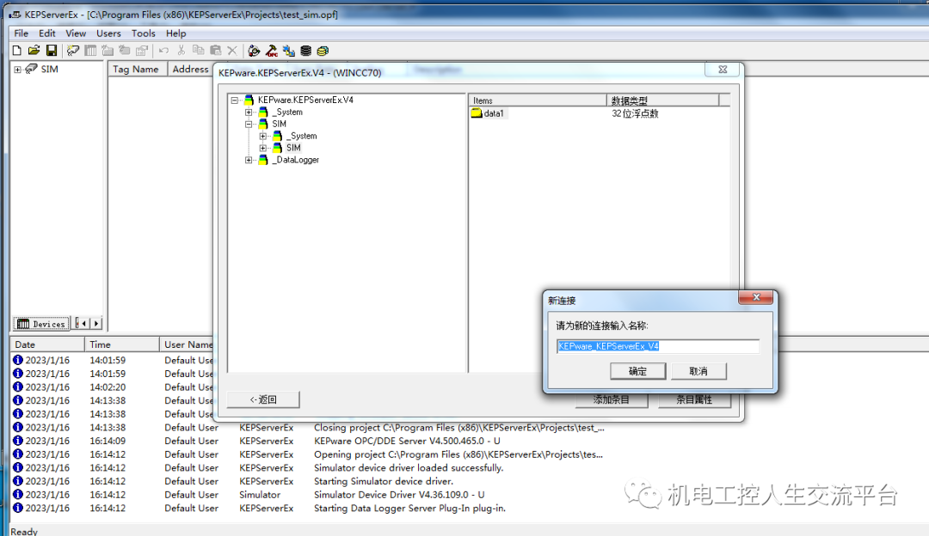Expand the top-level _System node

pyautogui.click(x=249, y=113)
